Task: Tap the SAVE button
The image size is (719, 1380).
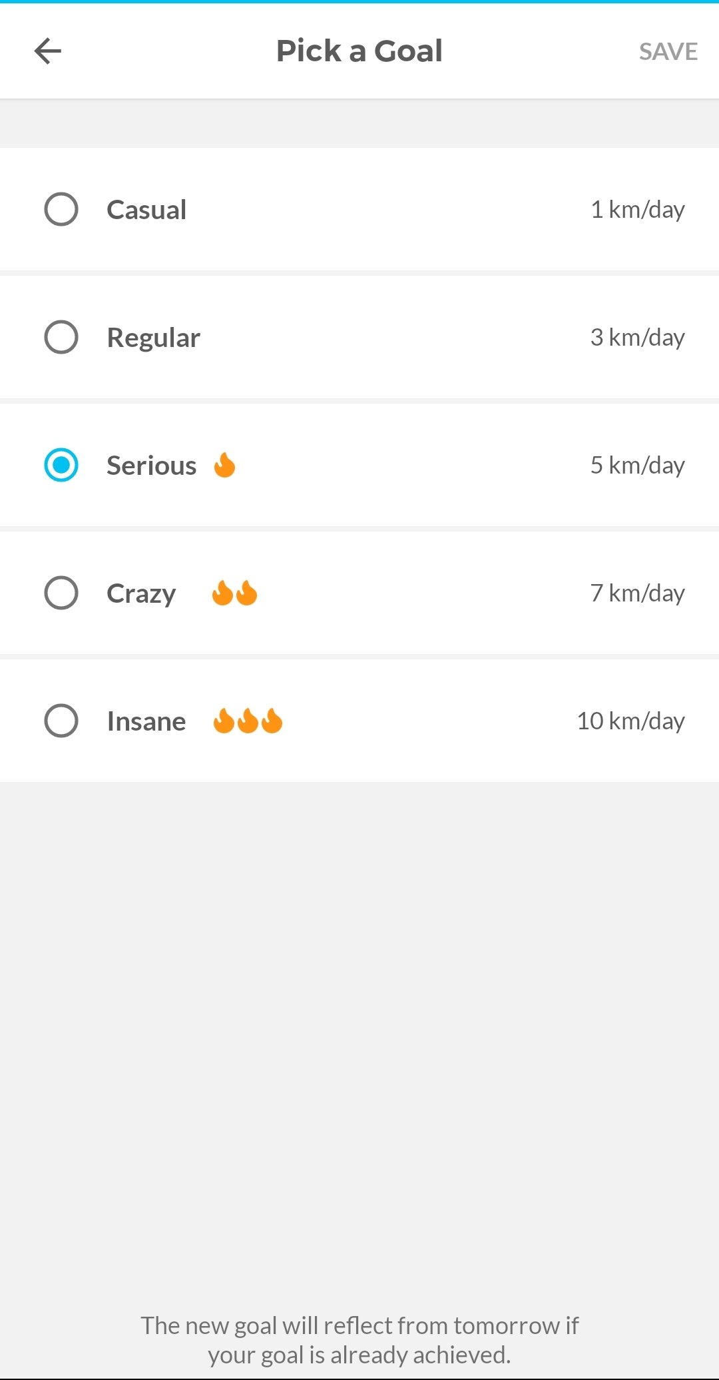Action: pyautogui.click(x=668, y=52)
